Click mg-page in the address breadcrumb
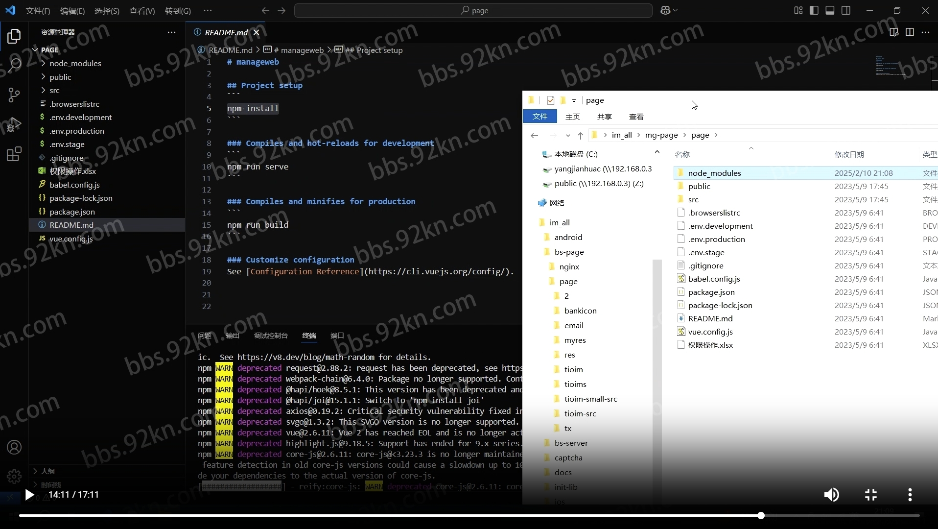The height and width of the screenshot is (529, 938). click(x=661, y=135)
